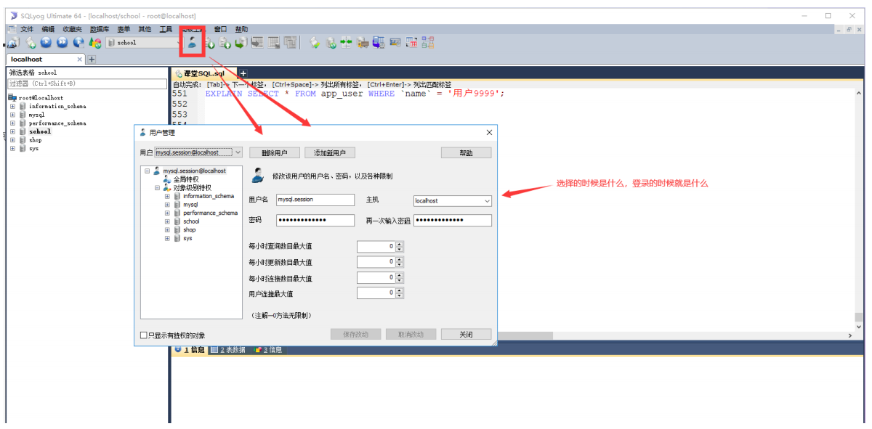Click the user avatar icon beside the description text
The height and width of the screenshot is (429, 872).
tap(257, 175)
